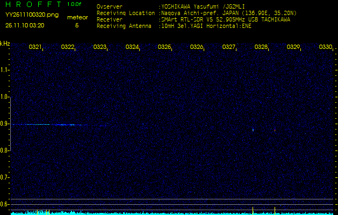Click the version 1.00f text

(x=74, y=4)
